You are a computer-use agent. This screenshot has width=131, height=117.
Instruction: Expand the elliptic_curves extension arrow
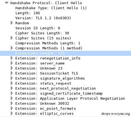click(12, 113)
